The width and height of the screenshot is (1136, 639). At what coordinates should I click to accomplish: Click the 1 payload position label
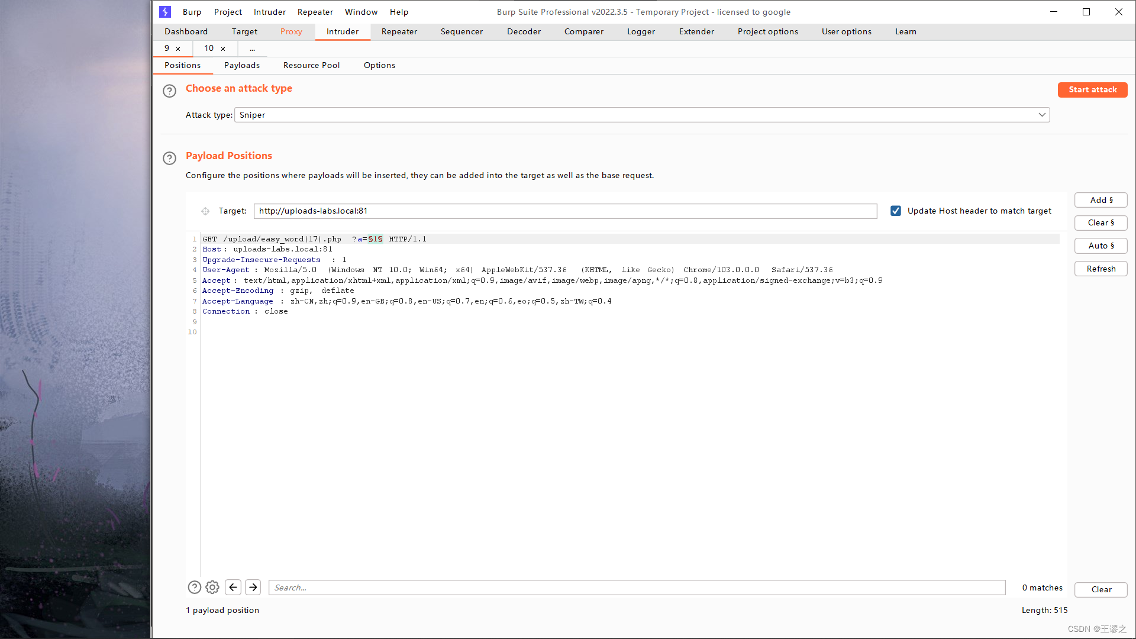pyautogui.click(x=222, y=610)
